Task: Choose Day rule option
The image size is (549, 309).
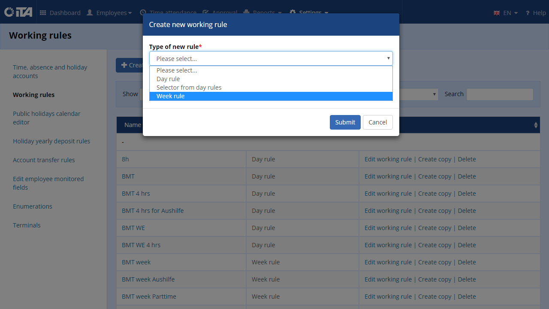Action: pos(271,79)
